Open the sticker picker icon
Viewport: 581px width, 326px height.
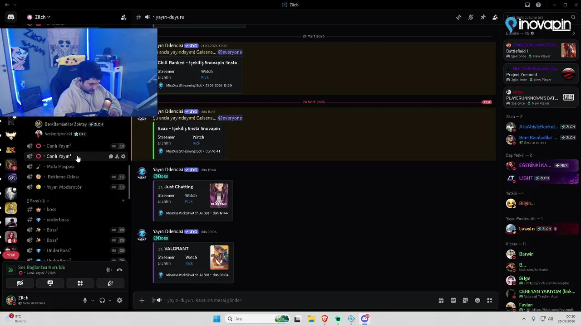[x=465, y=300]
